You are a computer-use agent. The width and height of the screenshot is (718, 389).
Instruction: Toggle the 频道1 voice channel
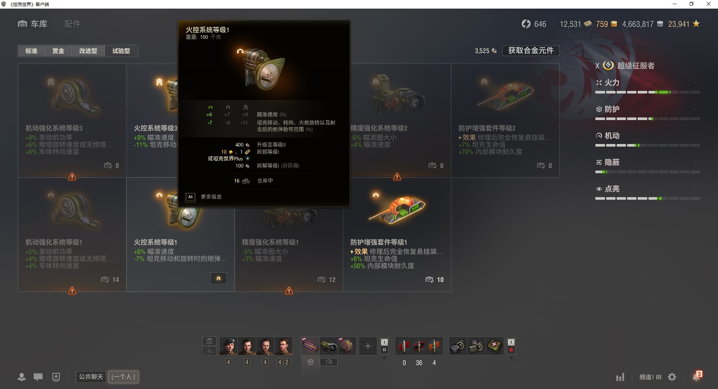pos(650,377)
